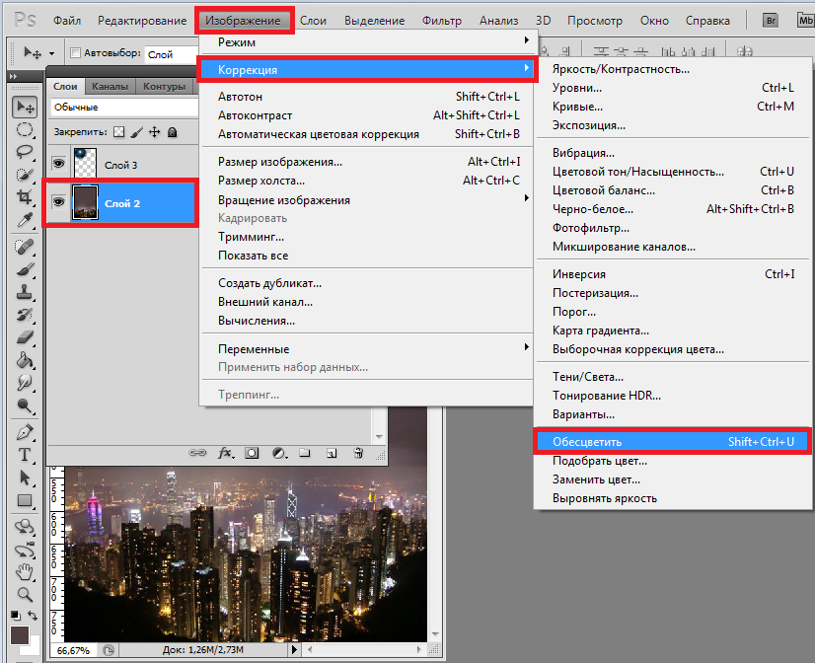Click the foreground color swatch
The height and width of the screenshot is (663, 815).
click(20, 636)
